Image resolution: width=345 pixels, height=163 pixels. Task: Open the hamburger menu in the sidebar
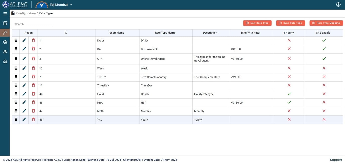tap(5, 14)
